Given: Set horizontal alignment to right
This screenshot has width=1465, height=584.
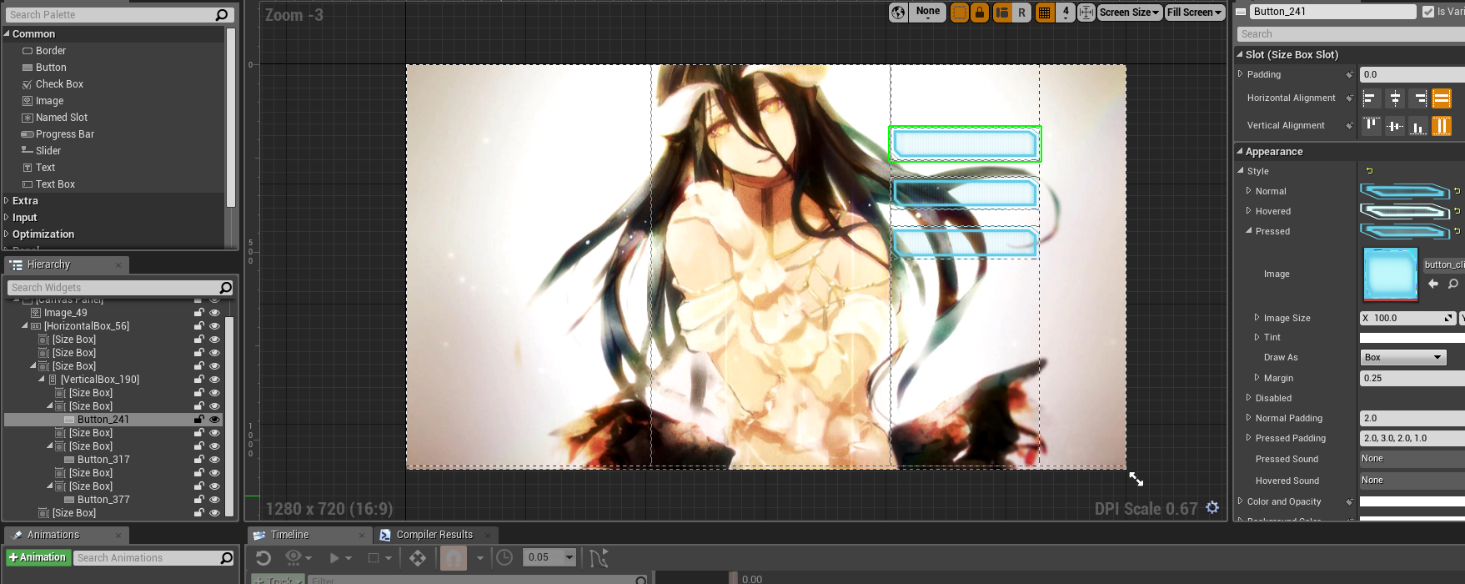Looking at the screenshot, I should [x=1418, y=99].
